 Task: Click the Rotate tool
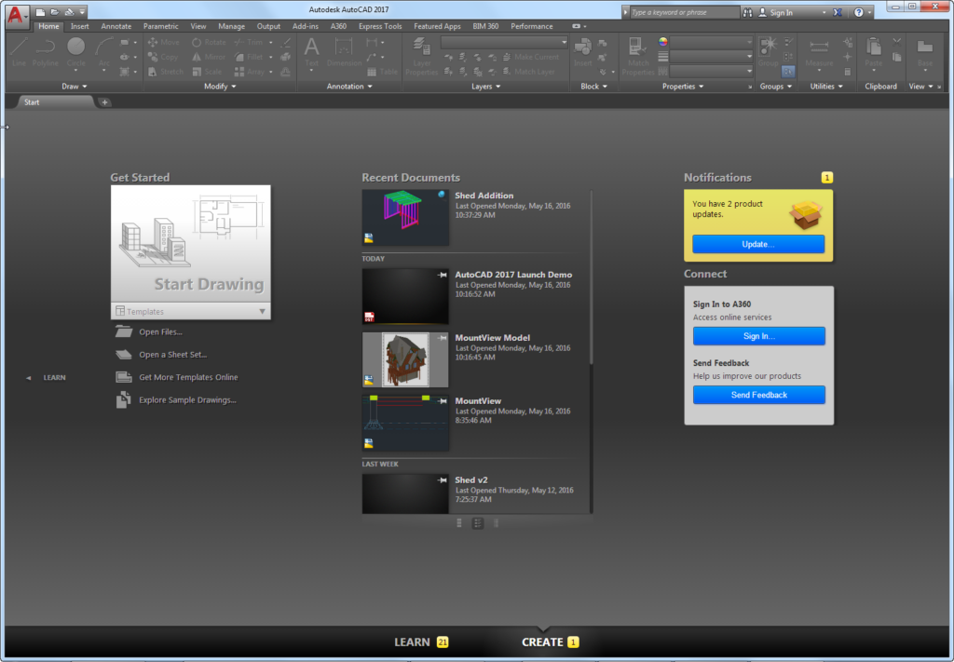tap(209, 43)
